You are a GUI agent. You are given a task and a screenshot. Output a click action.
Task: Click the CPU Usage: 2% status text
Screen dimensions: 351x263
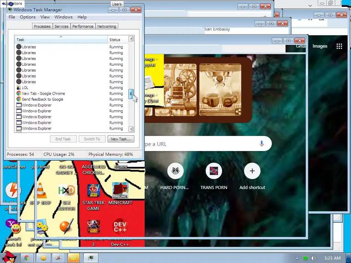[x=59, y=154]
